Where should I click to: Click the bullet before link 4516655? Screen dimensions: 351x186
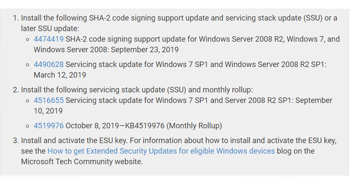[x=27, y=101]
